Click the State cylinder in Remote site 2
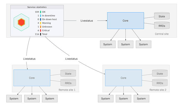Screen dimensions: 183x105 tap(160, 73)
